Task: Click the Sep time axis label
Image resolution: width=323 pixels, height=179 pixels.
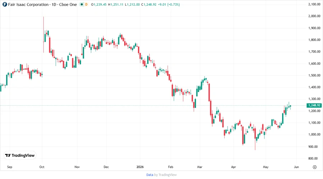Action: [10, 167]
